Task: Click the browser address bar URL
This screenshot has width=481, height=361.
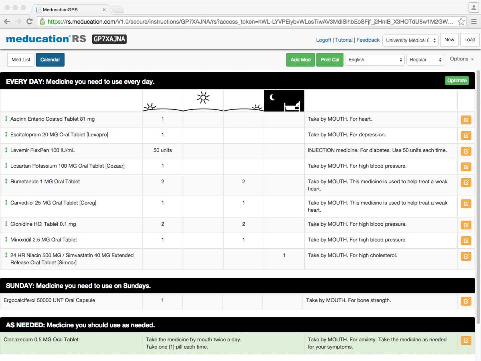Action: (250, 22)
